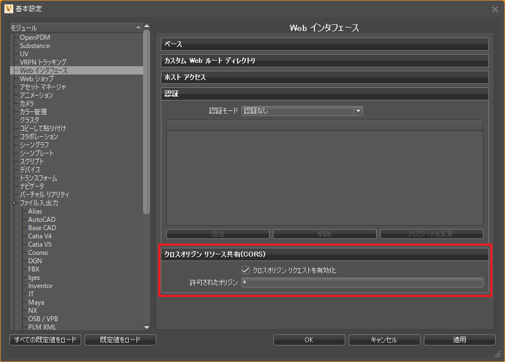This screenshot has height=362, width=505.
Task: Select FBX file import settings
Action: pyautogui.click(x=34, y=269)
